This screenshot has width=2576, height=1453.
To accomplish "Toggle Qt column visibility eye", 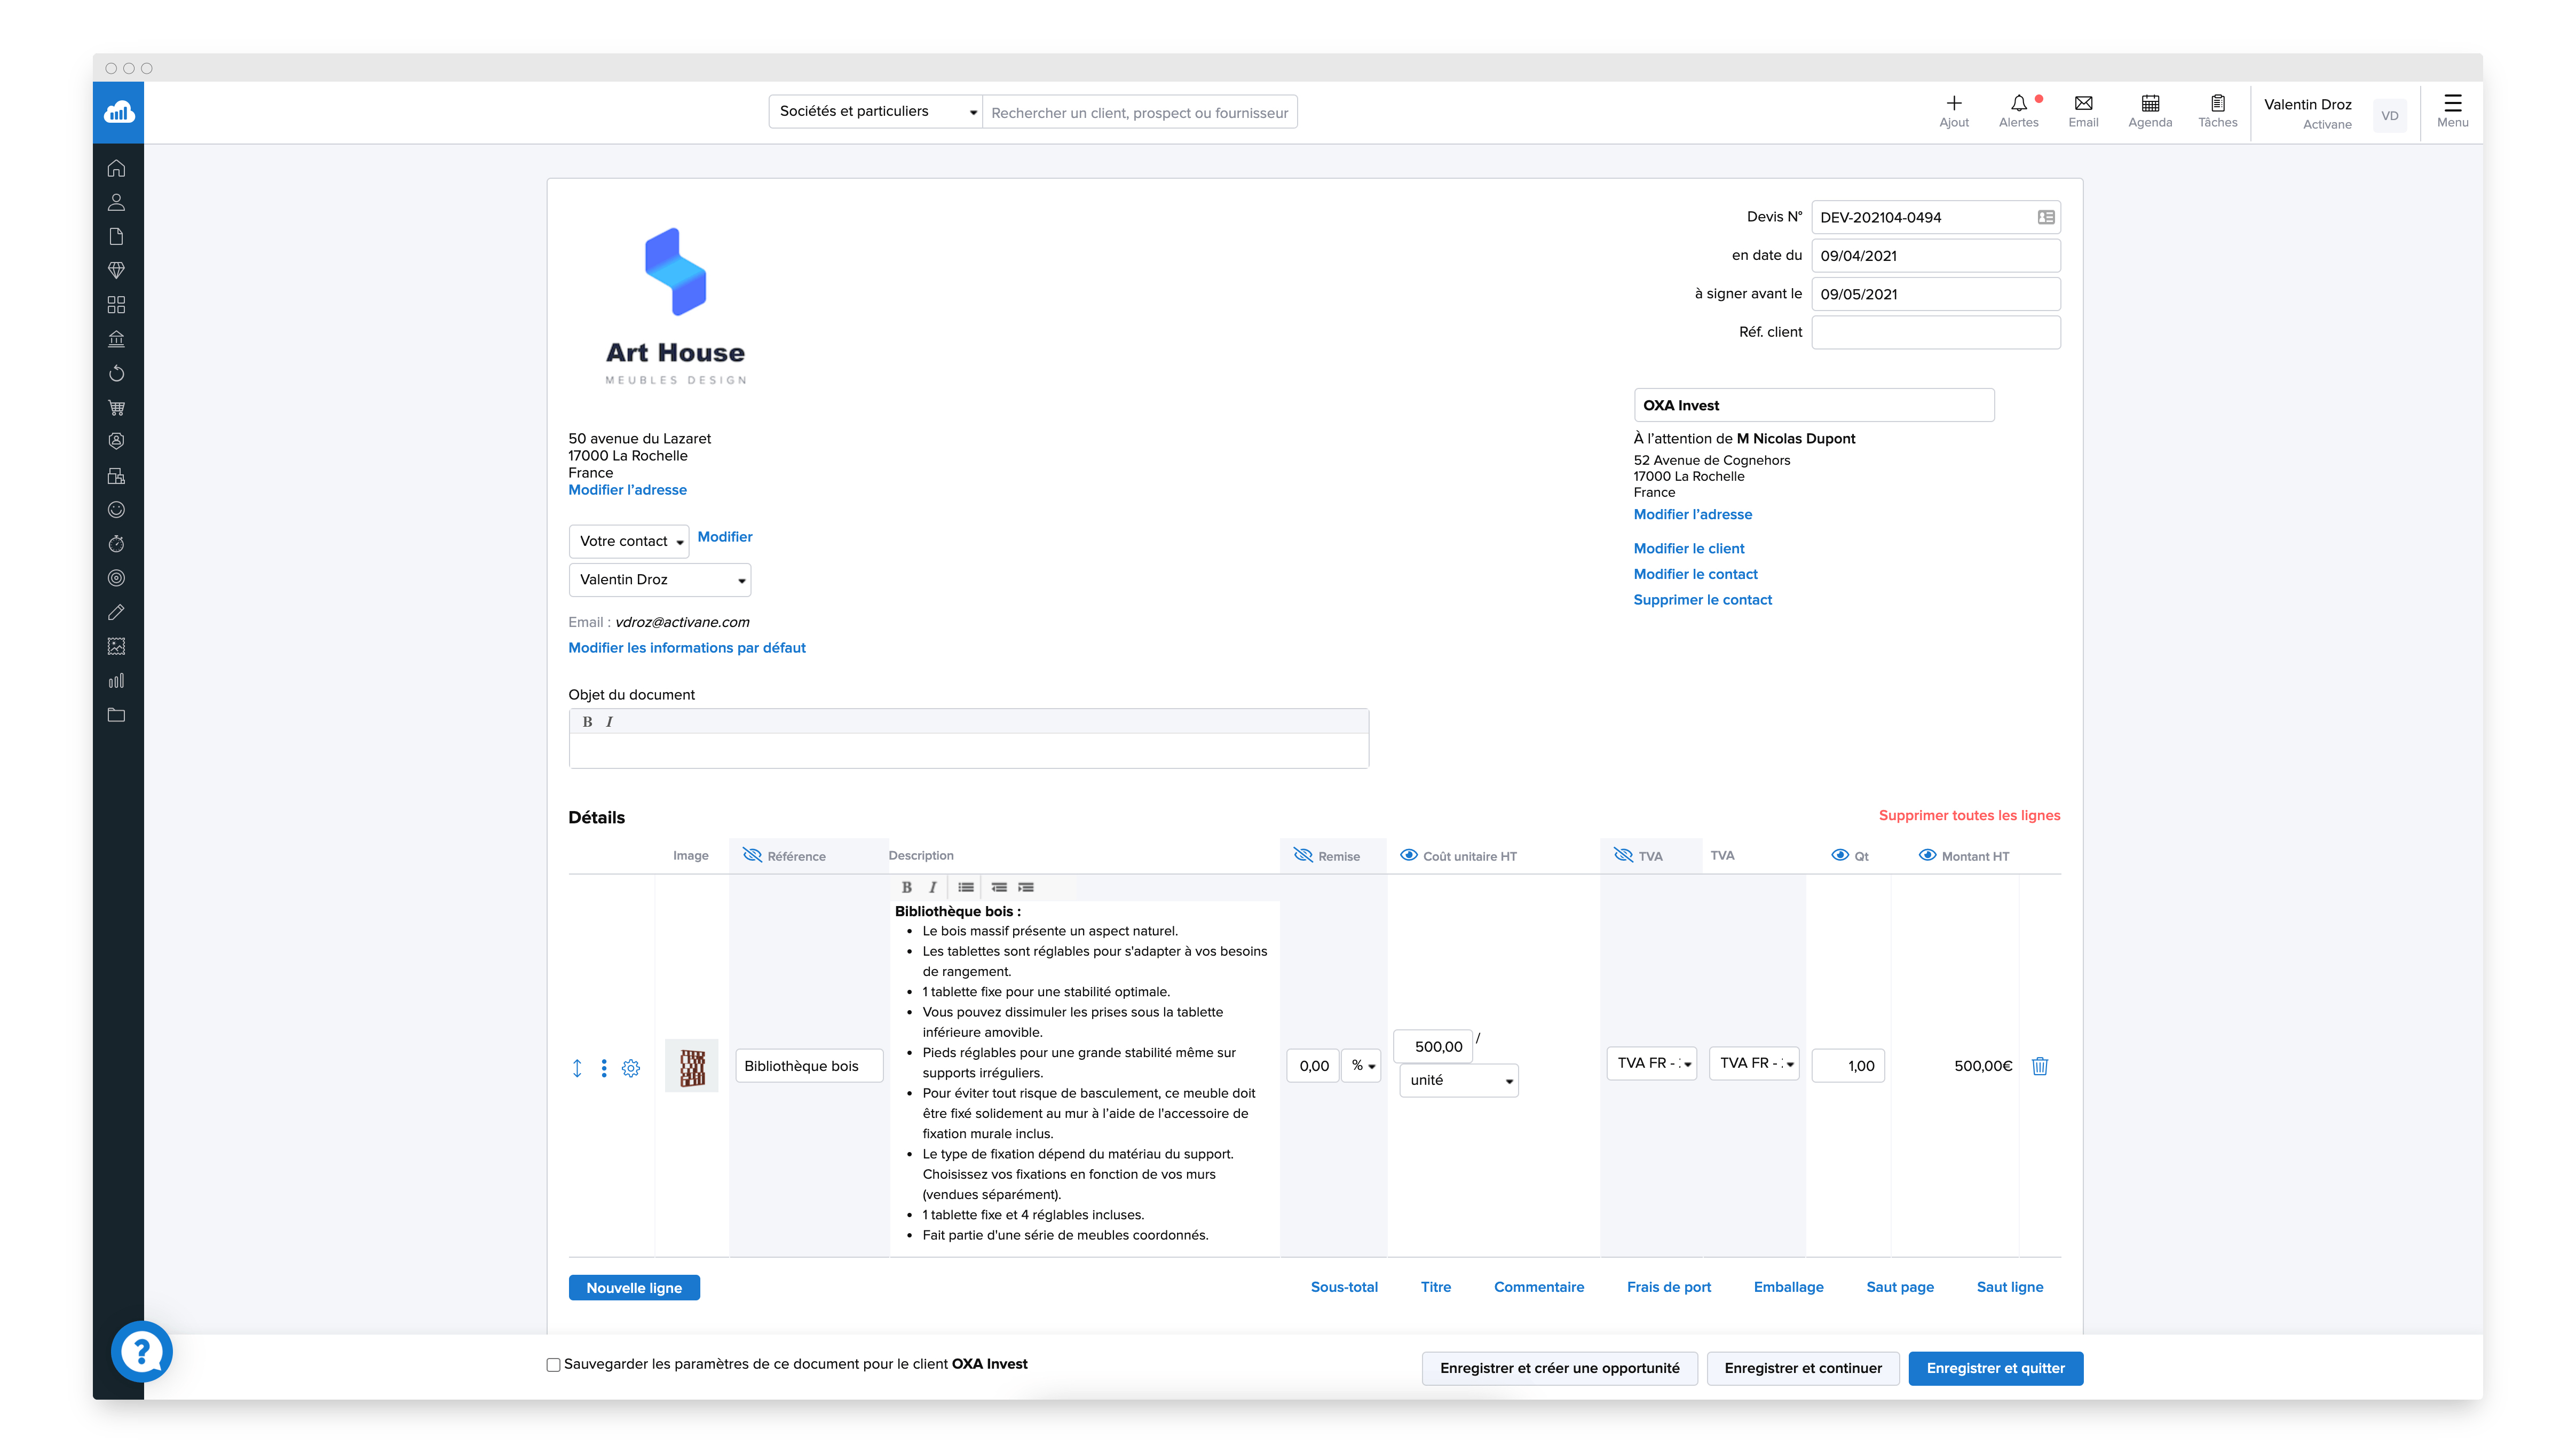I will pyautogui.click(x=1839, y=855).
